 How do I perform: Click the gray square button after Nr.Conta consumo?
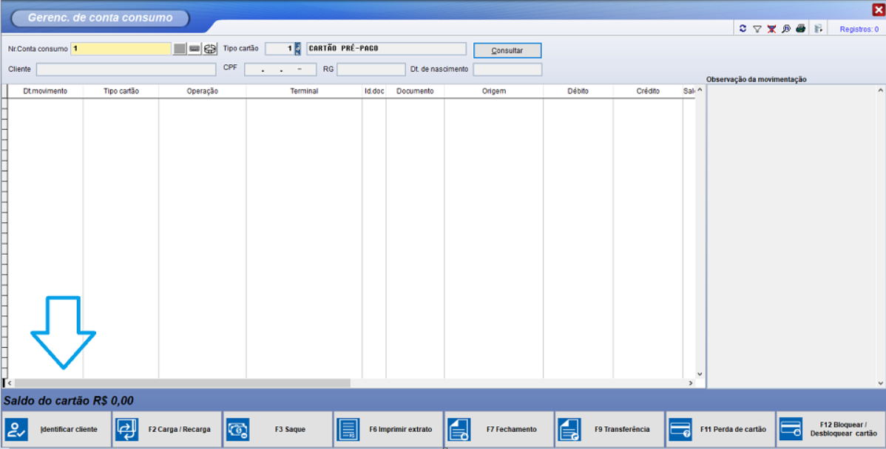pyautogui.click(x=179, y=48)
